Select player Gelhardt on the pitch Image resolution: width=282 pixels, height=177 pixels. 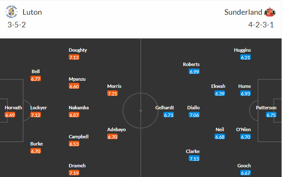click(165, 108)
